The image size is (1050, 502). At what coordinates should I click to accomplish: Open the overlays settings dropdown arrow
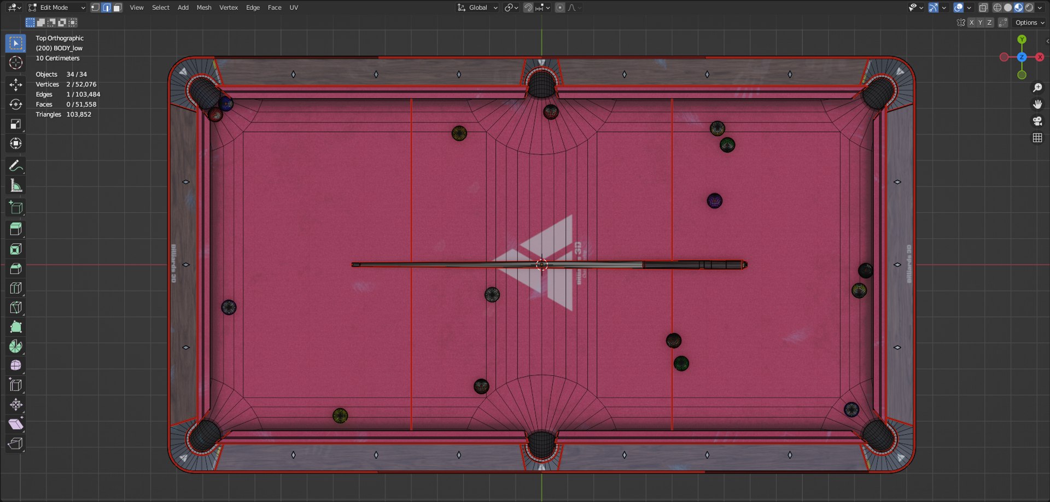point(969,8)
